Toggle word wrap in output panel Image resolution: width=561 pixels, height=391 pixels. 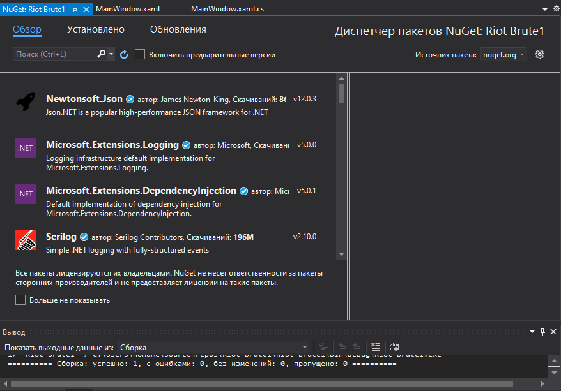pyautogui.click(x=395, y=347)
